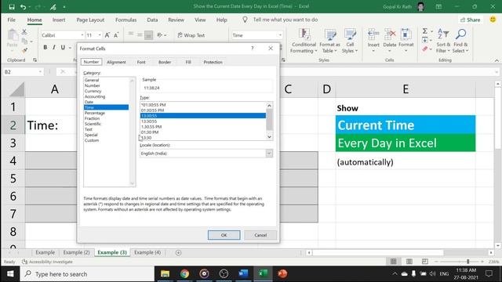Zoom in with plus button
Viewport: 502px width, 282px height.
pyautogui.click(x=482, y=262)
